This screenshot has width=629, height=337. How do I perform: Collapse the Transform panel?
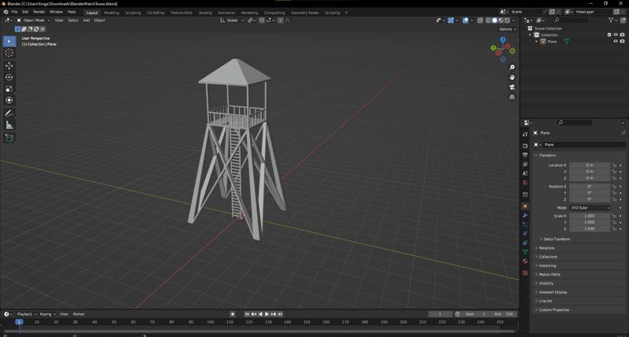coord(547,156)
